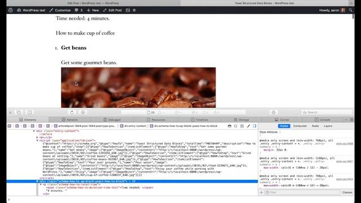Switch to the Network tab
The width and height of the screenshot is (361, 203).
pos(69,120)
